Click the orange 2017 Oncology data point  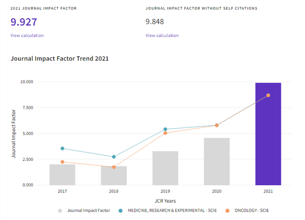click(62, 162)
